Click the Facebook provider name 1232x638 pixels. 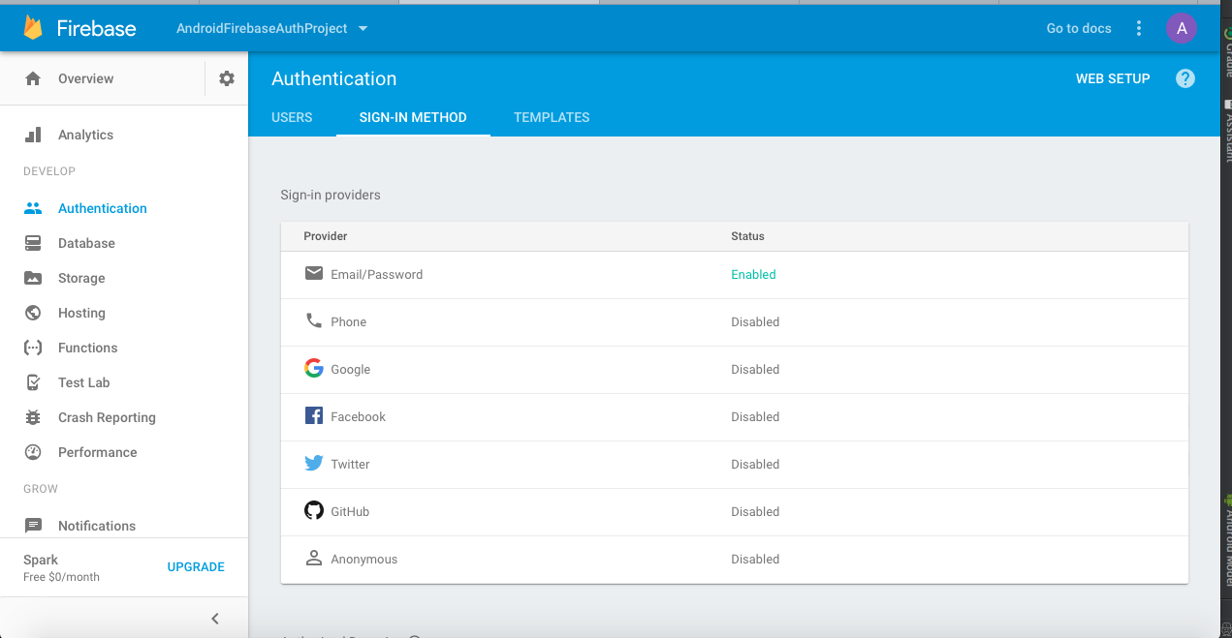pyautogui.click(x=358, y=416)
